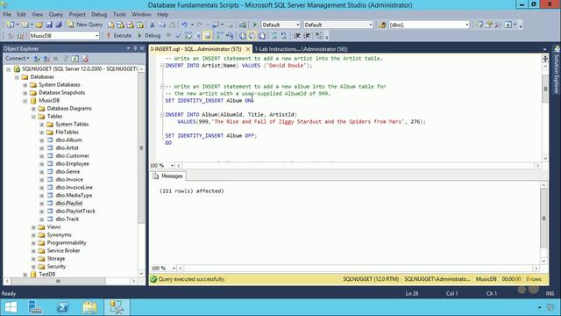Select dbo.PlaylistTrack table
The height and width of the screenshot is (316, 561).
(75, 211)
